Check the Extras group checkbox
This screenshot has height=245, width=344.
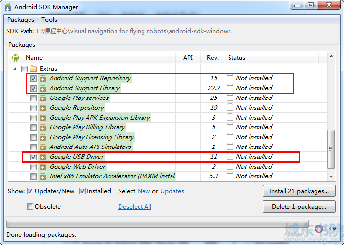[x=24, y=69]
